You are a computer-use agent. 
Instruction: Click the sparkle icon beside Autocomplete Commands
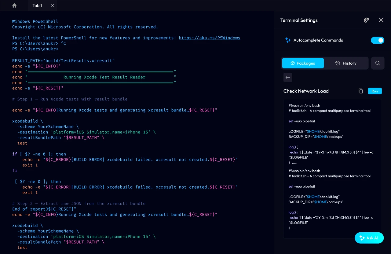(288, 40)
